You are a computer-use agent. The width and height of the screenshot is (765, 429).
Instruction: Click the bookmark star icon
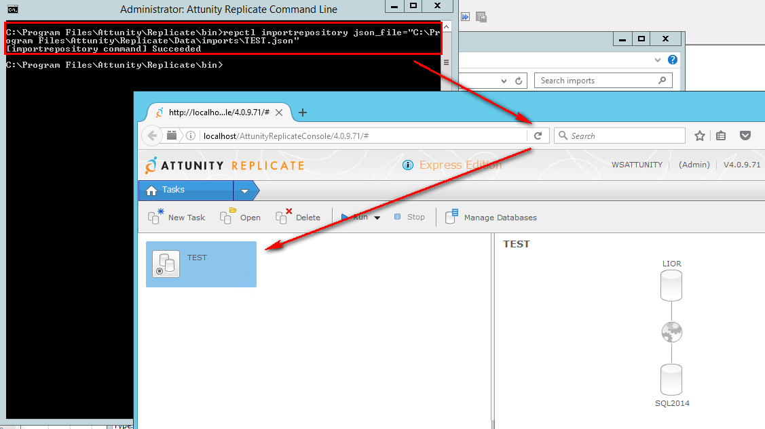pyautogui.click(x=700, y=136)
